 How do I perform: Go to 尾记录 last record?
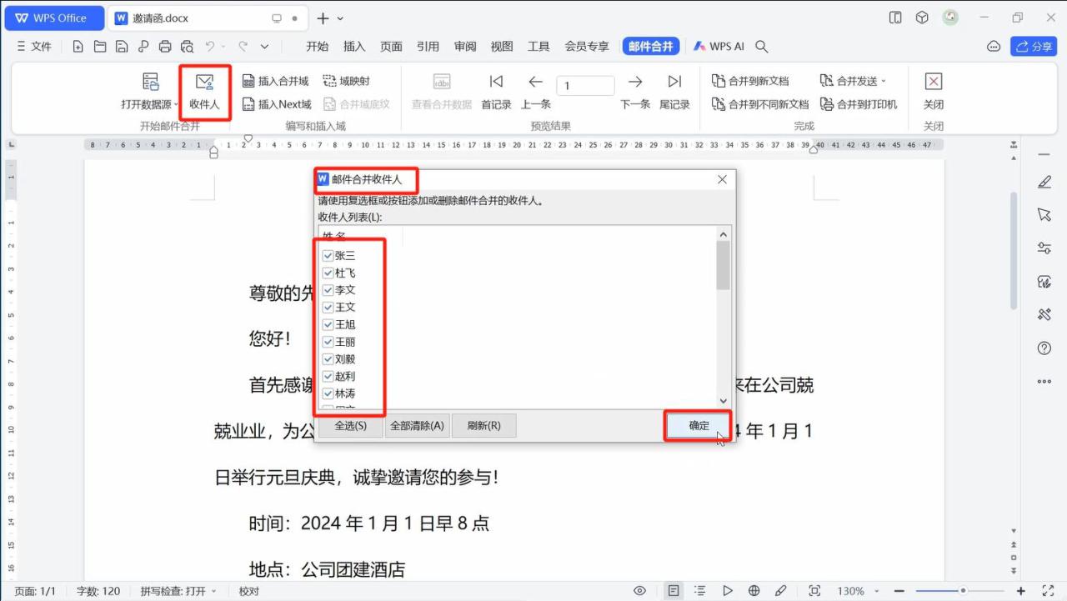[x=674, y=92]
